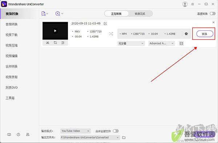
Task: Toggle the 合并全部文件 switch
Action: (x=116, y=131)
